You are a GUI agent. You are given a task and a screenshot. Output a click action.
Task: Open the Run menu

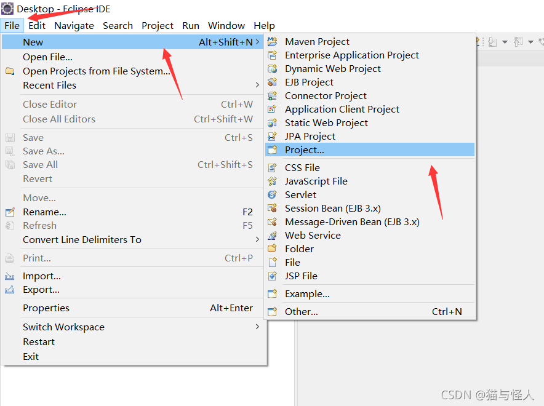click(191, 26)
